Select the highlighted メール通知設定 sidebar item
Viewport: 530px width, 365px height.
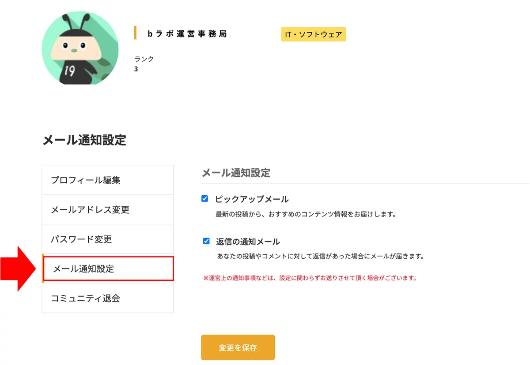click(x=108, y=268)
